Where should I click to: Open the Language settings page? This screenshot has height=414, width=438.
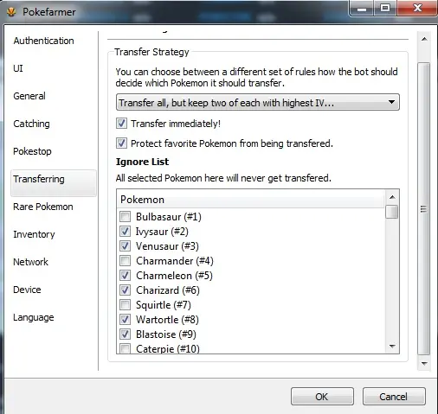point(34,317)
